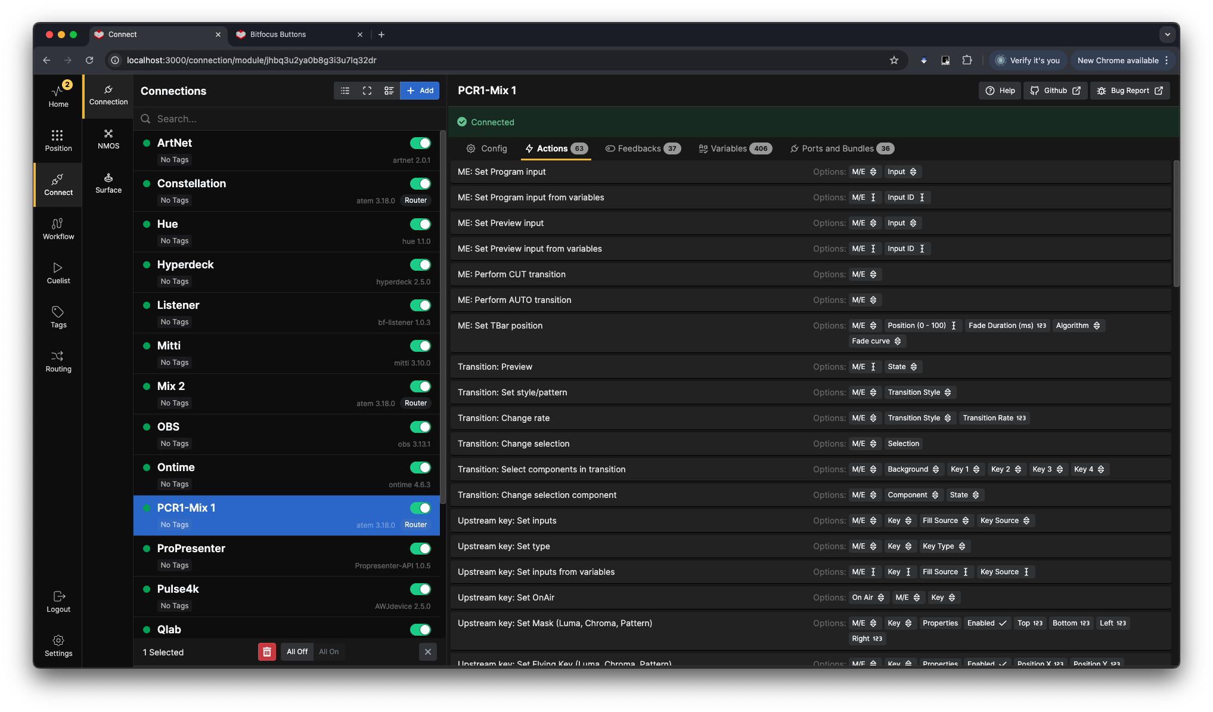The width and height of the screenshot is (1213, 712).
Task: Toggle the Mix 2 connection switch
Action: tap(420, 386)
